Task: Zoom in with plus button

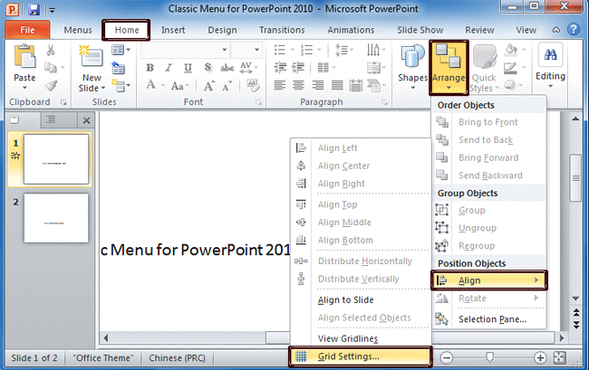Action: (540, 357)
